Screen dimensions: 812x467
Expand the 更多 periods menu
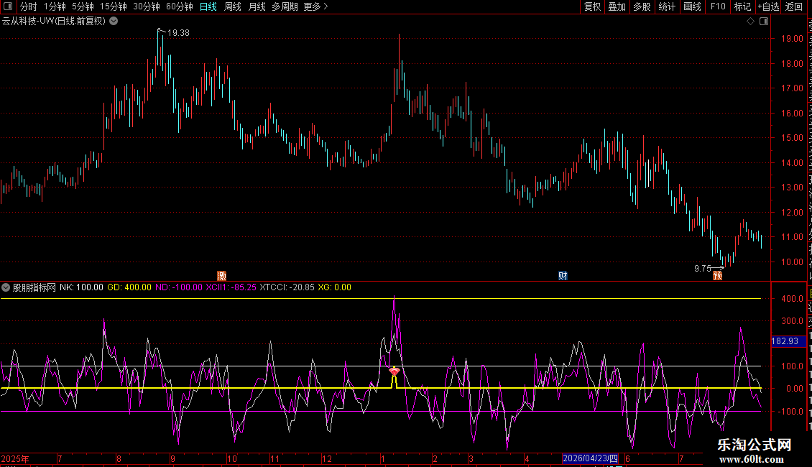tap(316, 6)
